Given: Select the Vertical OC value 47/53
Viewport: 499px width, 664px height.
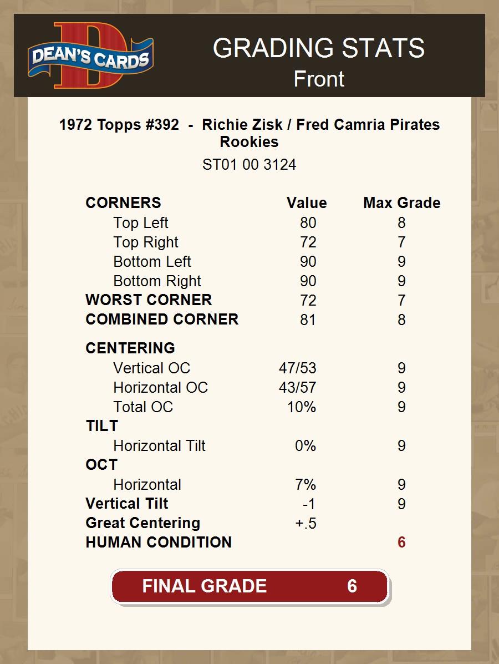Looking at the screenshot, I should click(298, 368).
